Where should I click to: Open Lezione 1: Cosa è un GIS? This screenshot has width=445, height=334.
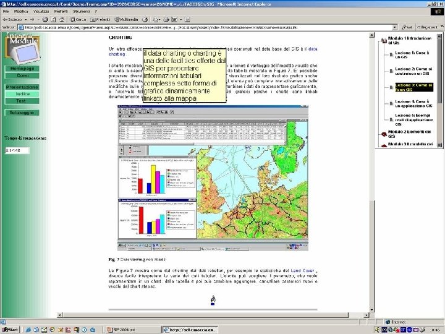pyautogui.click(x=413, y=55)
